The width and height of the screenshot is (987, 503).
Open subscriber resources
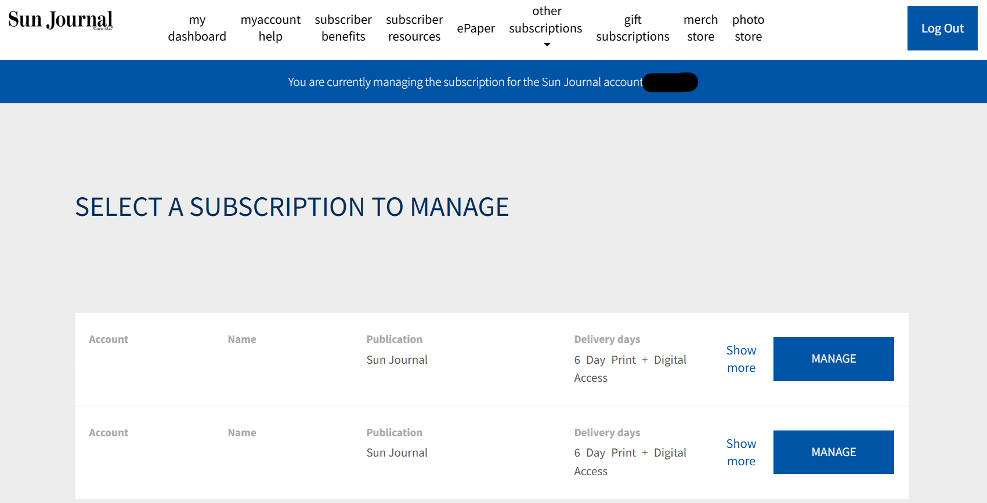(414, 28)
